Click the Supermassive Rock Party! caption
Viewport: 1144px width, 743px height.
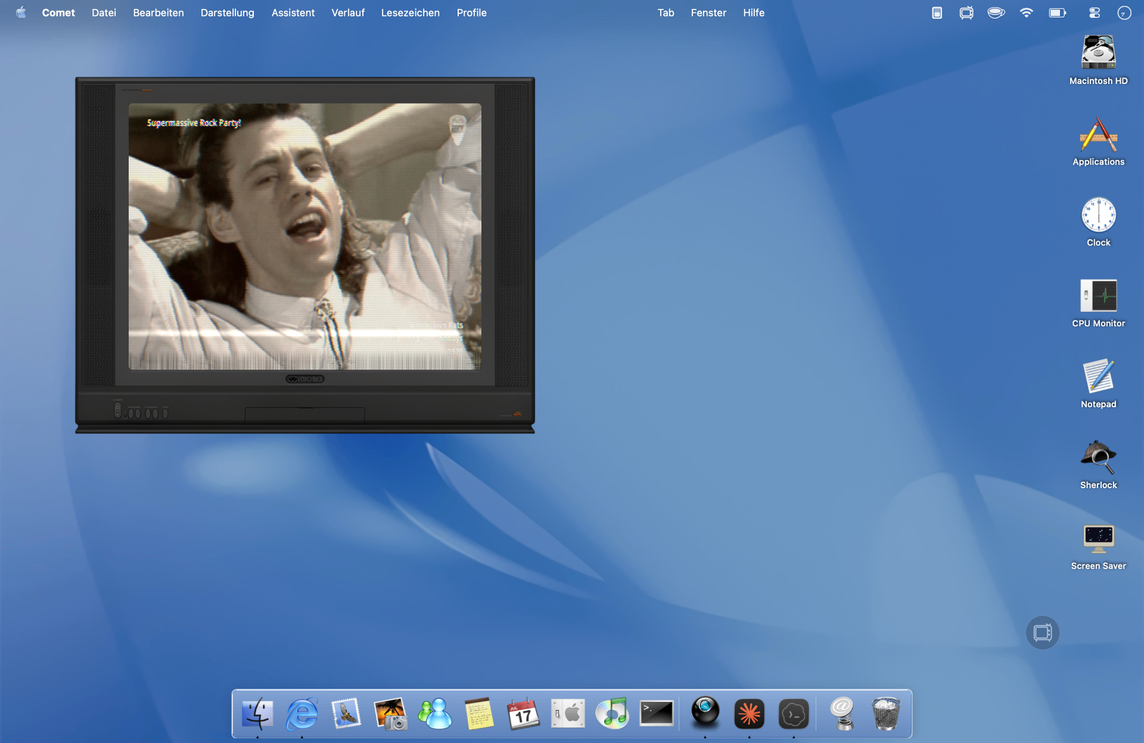click(x=194, y=123)
